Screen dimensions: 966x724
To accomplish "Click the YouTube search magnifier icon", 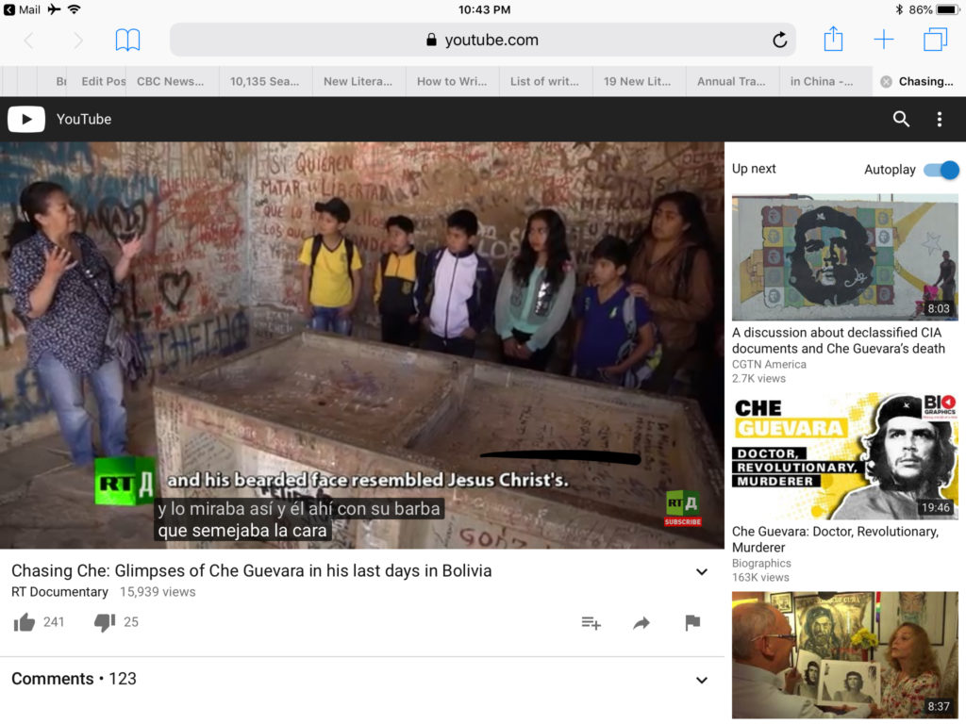I will pos(901,119).
